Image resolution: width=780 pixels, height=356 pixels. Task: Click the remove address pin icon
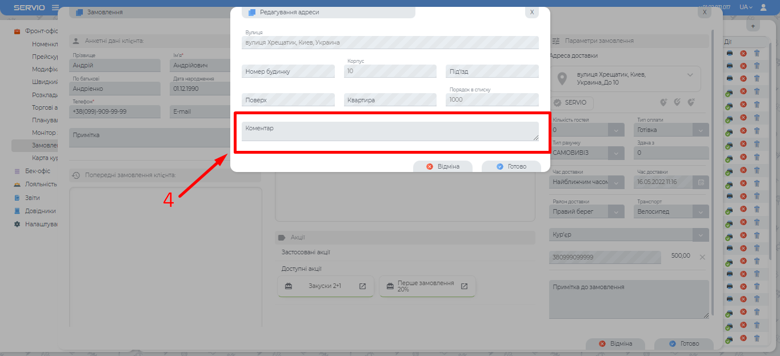pyautogui.click(x=691, y=102)
